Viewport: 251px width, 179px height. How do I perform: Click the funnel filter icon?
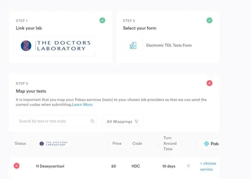(136, 122)
